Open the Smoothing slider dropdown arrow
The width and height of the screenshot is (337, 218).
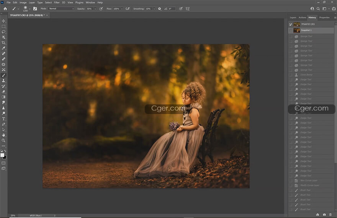154,9
